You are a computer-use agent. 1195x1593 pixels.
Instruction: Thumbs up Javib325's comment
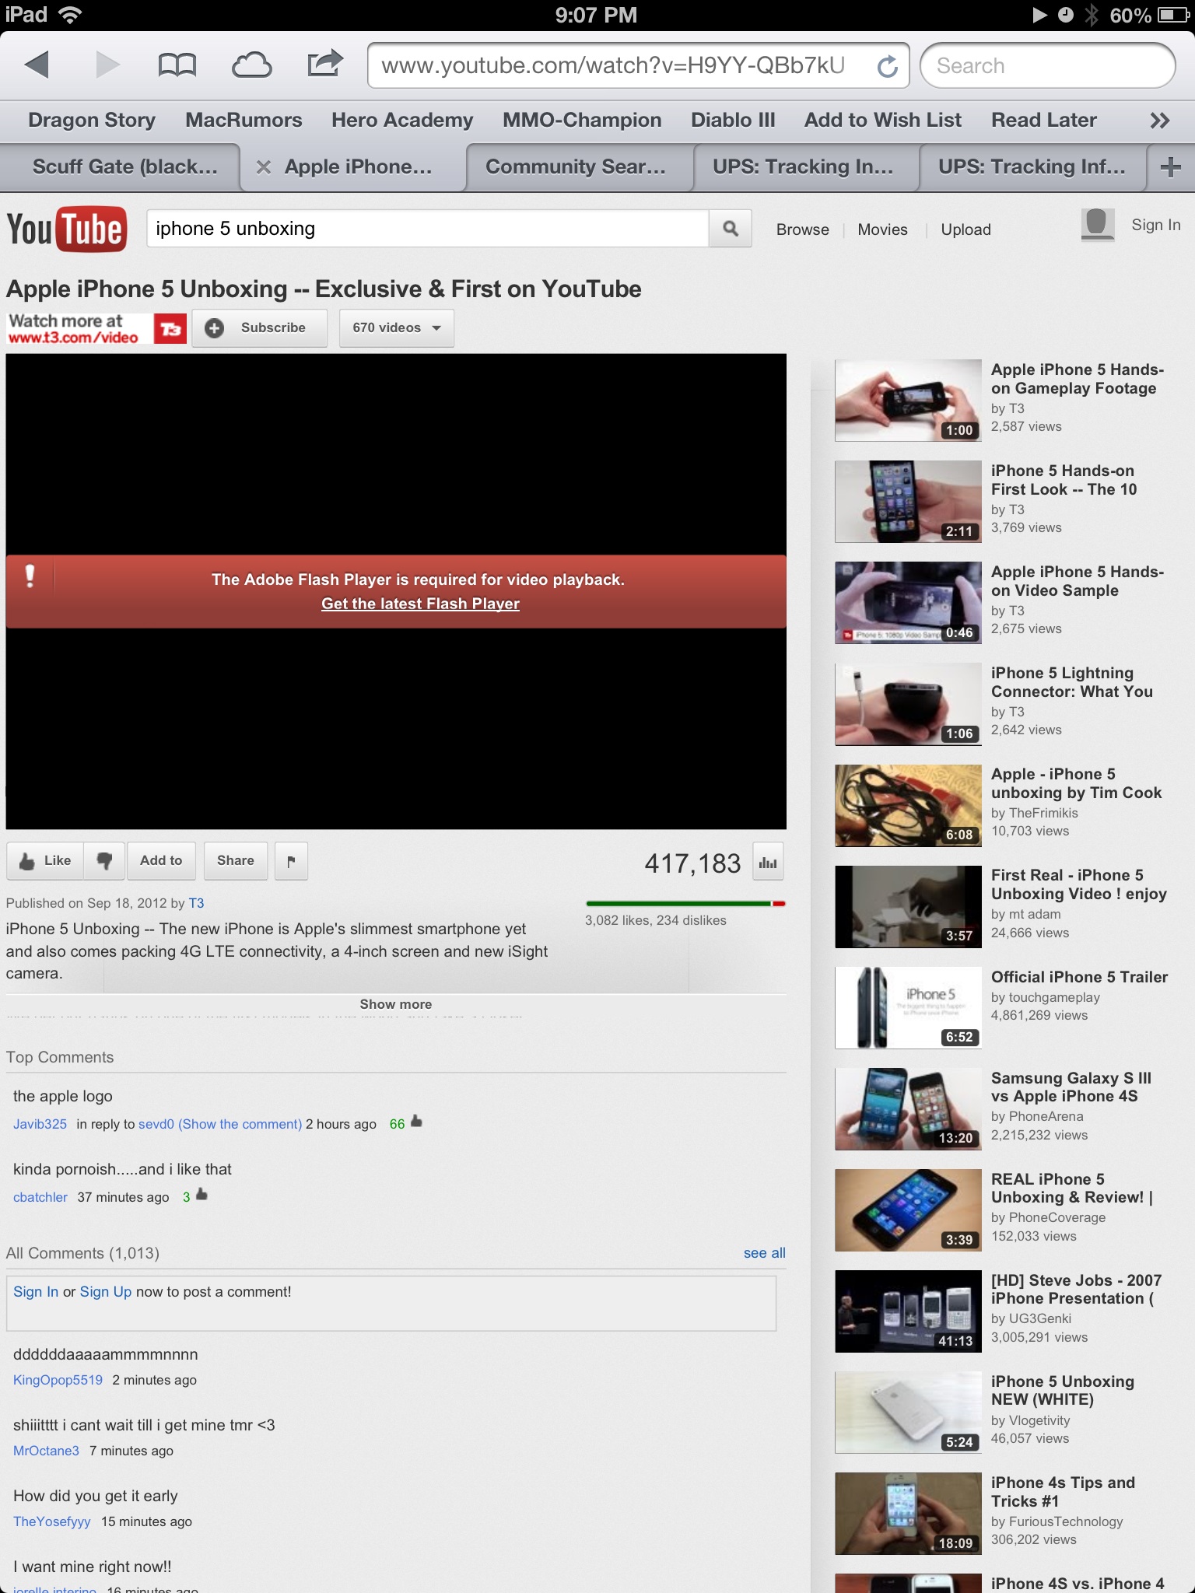coord(416,1122)
